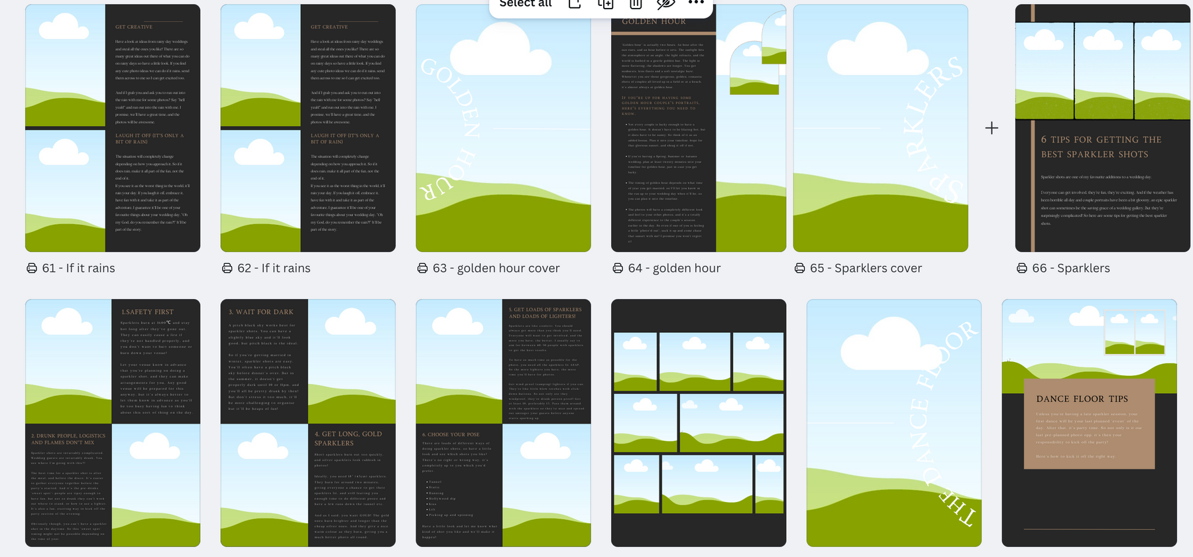Viewport: 1193px width, 557px height.
Task: Click print icon next to golden hour cover
Action: 422,269
